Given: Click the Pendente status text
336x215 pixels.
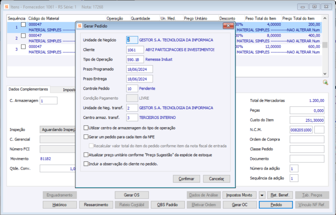Looking at the screenshot, I should click(147, 89).
